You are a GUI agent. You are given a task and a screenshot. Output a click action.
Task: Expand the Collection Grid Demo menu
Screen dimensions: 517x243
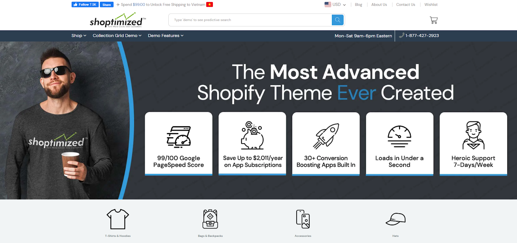[117, 36]
